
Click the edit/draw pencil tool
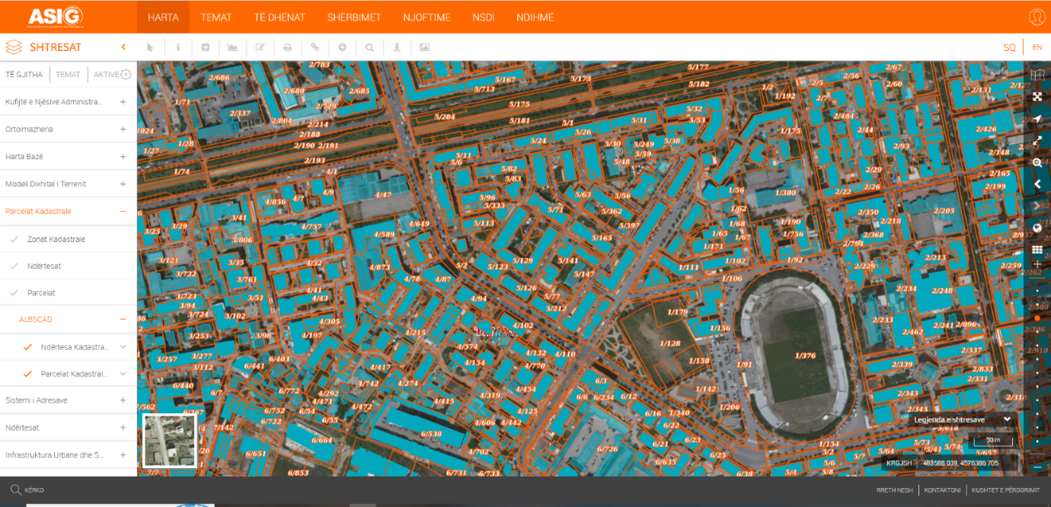coord(260,47)
